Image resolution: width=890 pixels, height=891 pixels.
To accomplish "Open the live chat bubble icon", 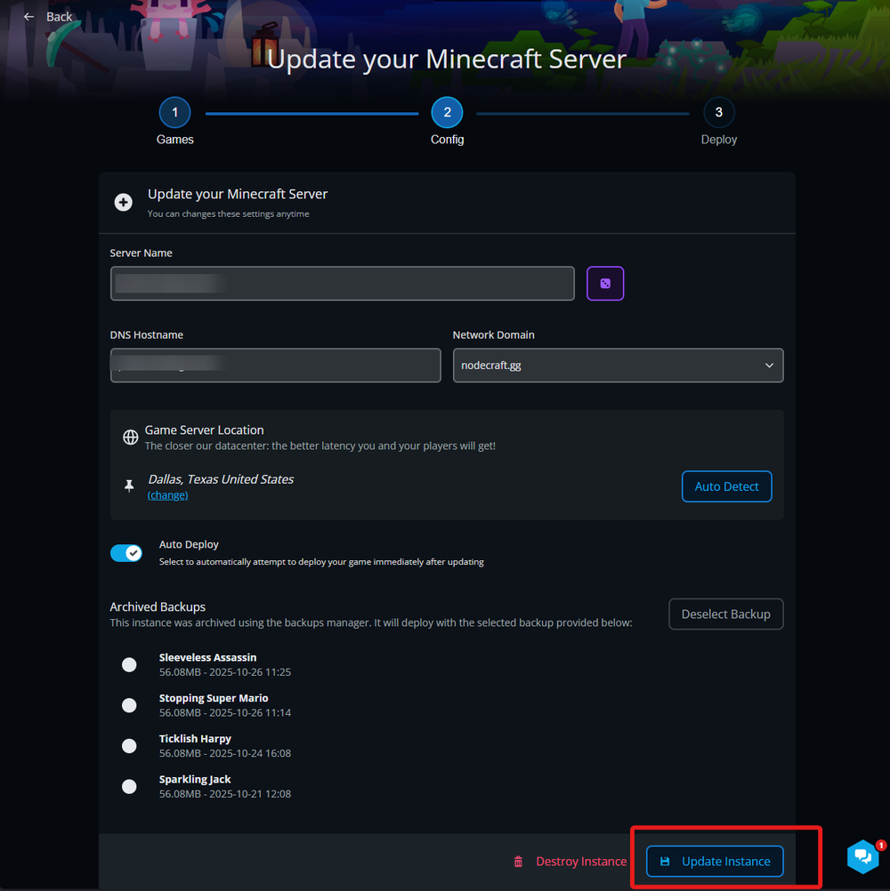I will click(x=862, y=857).
